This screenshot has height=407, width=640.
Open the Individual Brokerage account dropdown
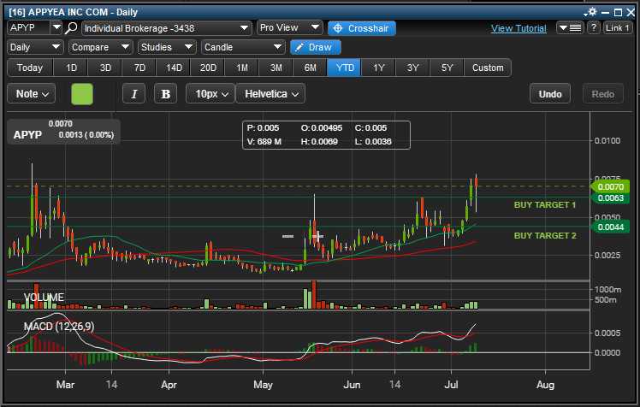[x=167, y=28]
